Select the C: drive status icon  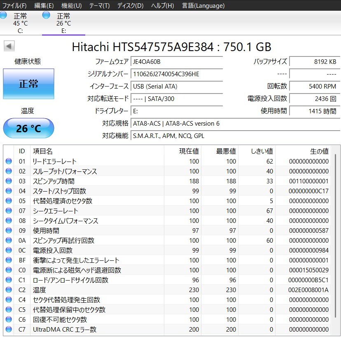[3, 16]
